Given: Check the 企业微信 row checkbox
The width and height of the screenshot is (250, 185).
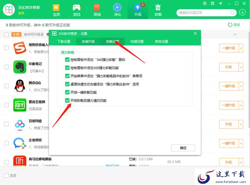Looking at the screenshot, I should pyautogui.click(x=7, y=143).
